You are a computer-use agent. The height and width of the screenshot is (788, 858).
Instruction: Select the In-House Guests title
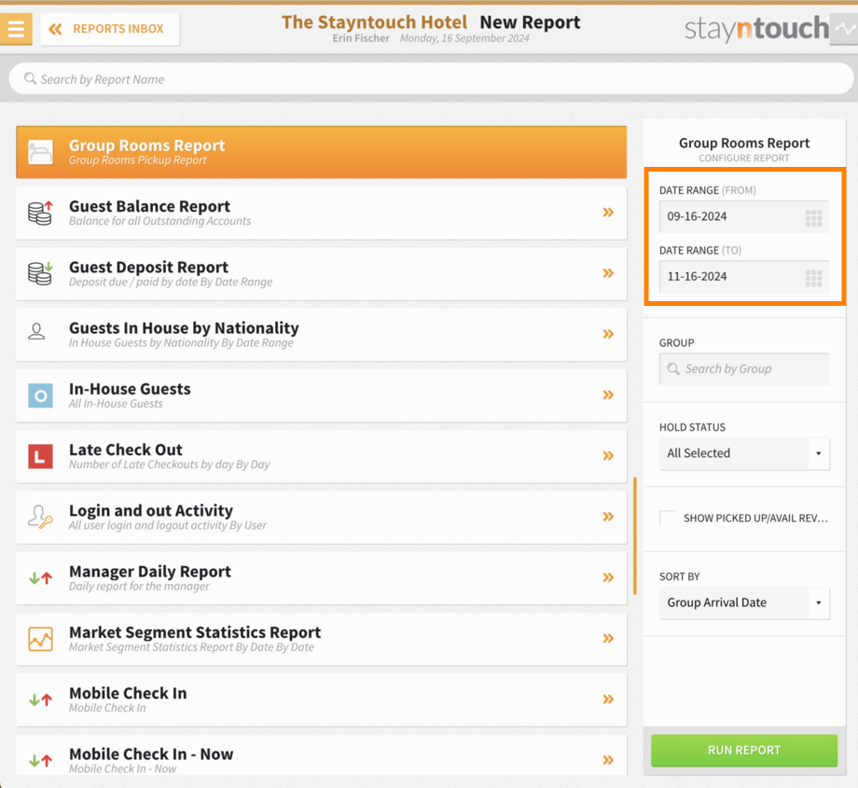pos(130,389)
